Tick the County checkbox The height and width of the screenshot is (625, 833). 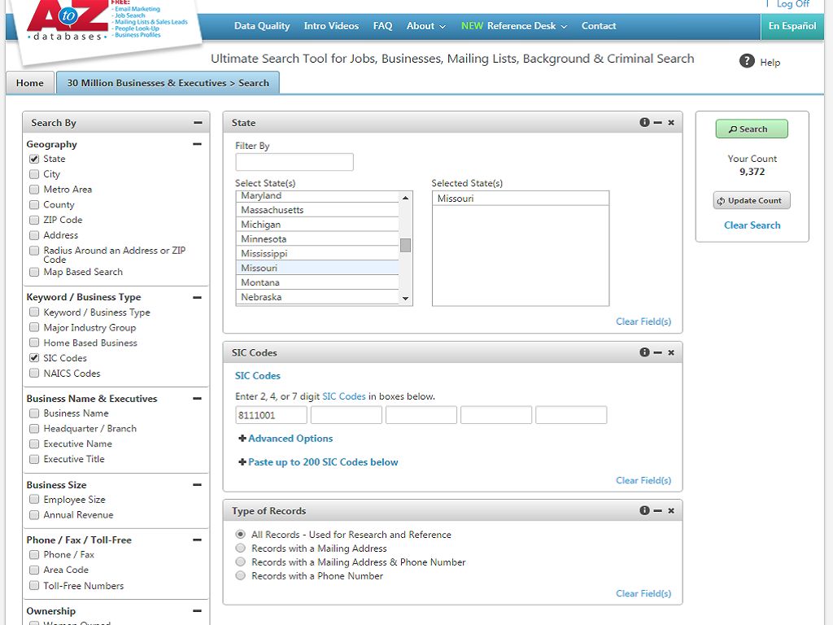(x=34, y=204)
